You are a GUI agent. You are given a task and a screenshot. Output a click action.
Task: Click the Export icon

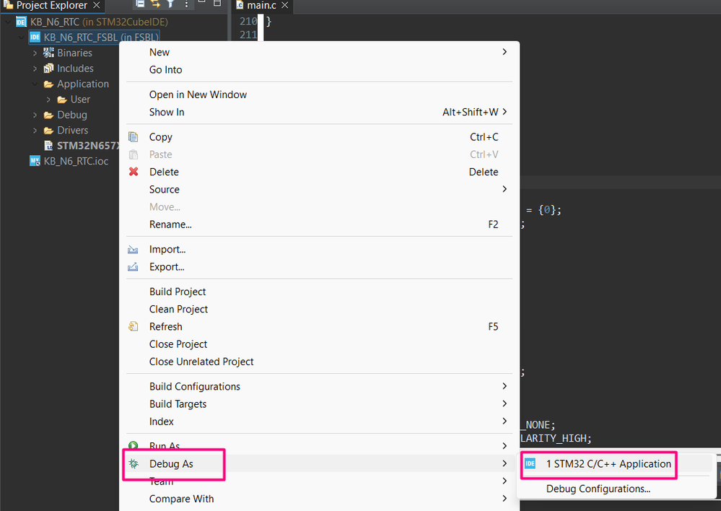pyautogui.click(x=133, y=267)
